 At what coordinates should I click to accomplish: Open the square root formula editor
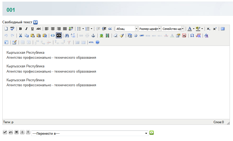pos(198,35)
